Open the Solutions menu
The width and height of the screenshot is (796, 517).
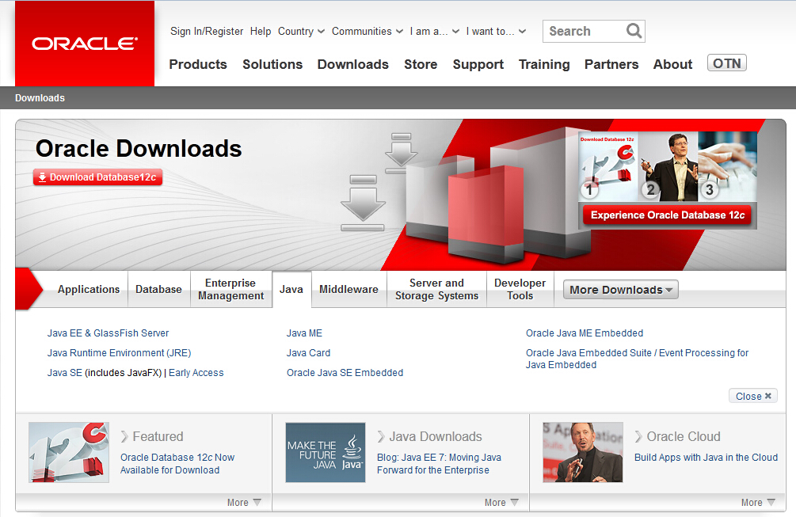(x=272, y=64)
